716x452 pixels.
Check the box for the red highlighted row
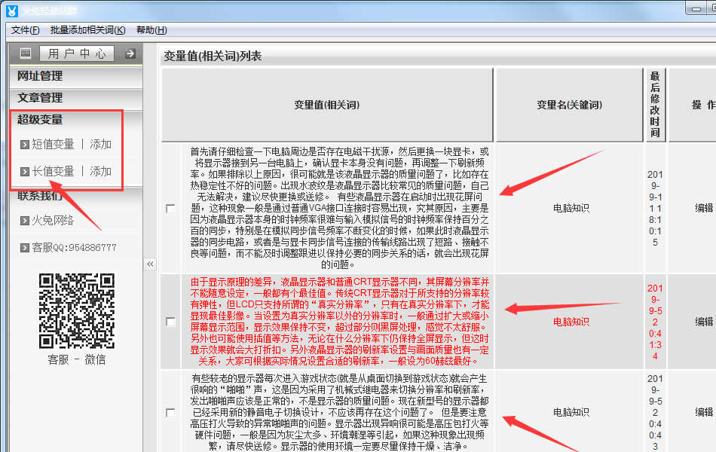(171, 322)
